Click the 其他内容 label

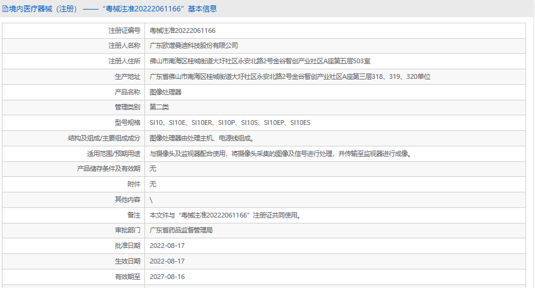coord(127,200)
